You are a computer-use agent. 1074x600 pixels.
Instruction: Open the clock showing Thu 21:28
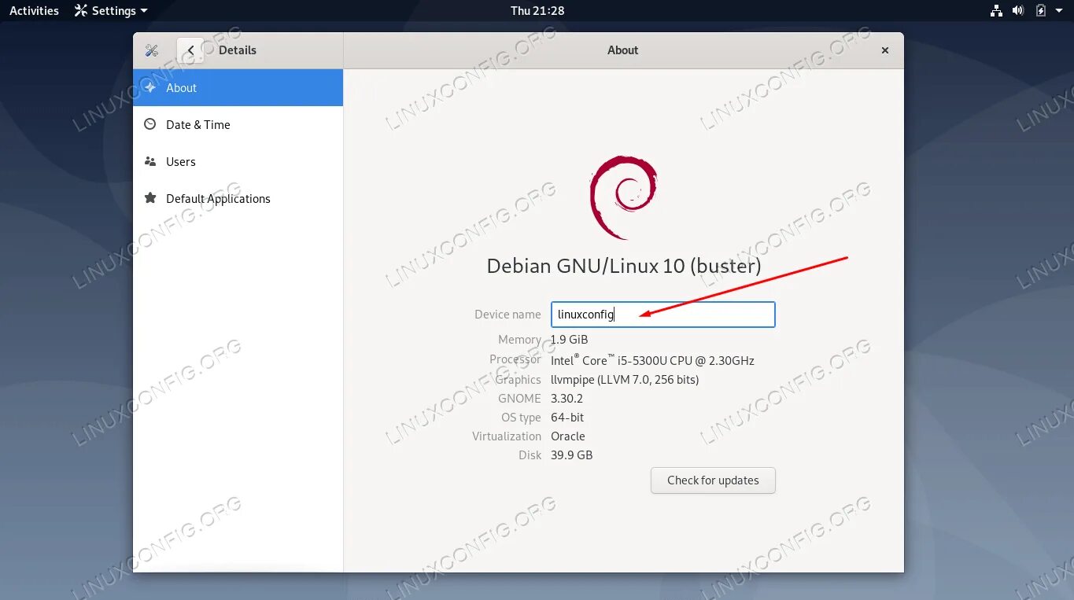[x=537, y=10]
